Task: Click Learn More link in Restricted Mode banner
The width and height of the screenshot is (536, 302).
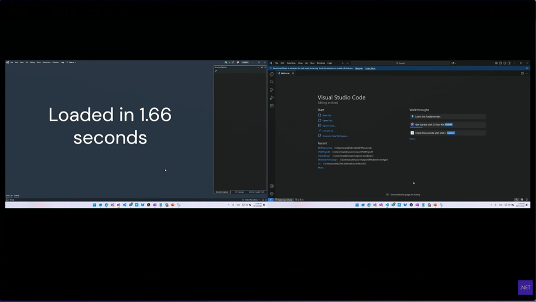Action: click(x=370, y=69)
